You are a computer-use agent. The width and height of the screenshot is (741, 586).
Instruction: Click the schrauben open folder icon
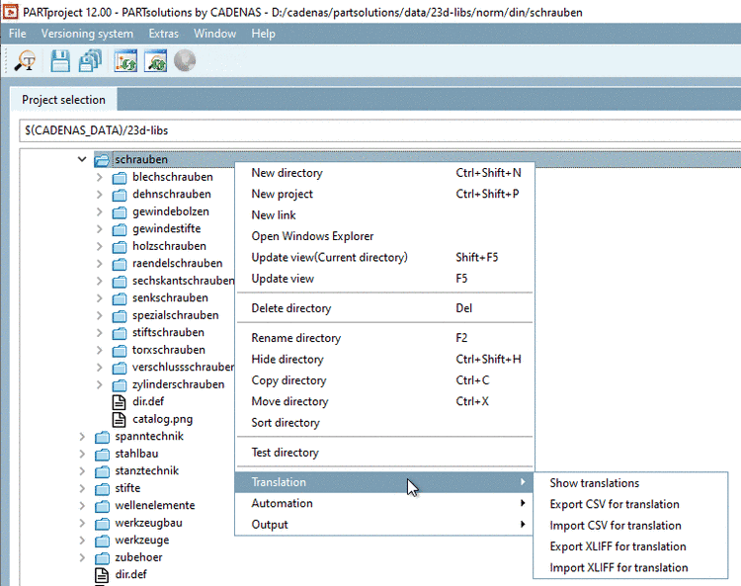(x=102, y=160)
